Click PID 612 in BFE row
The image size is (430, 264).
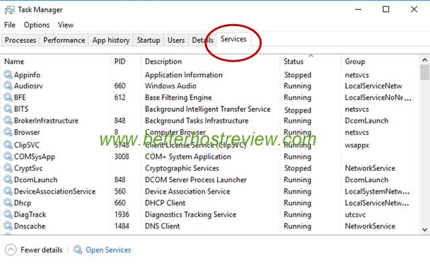click(120, 97)
